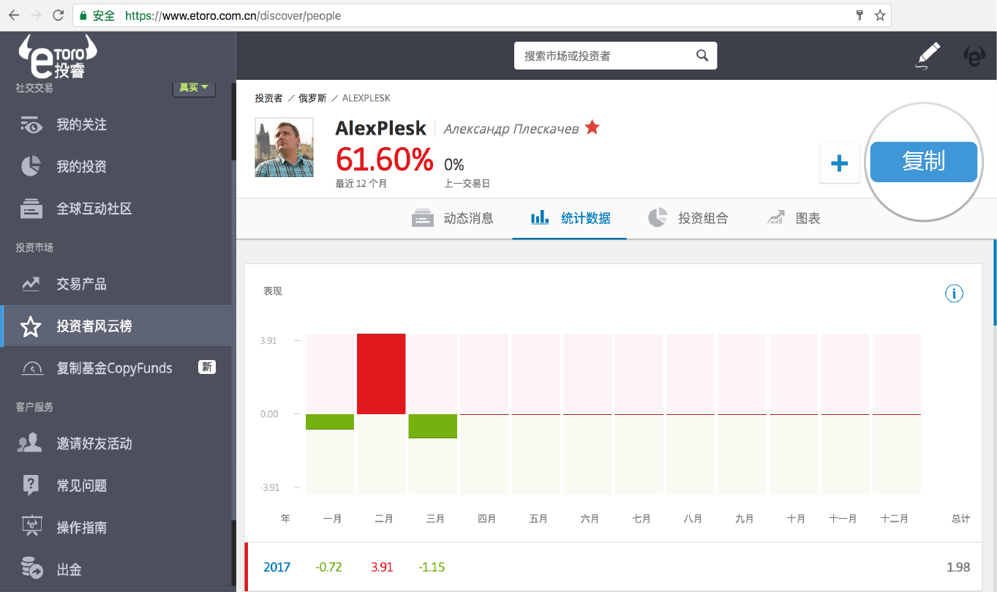Click the 投资者 breadcrumb link
The image size is (997, 592).
point(268,98)
